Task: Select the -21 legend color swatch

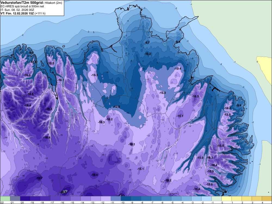Action: pyautogui.click(x=15, y=199)
